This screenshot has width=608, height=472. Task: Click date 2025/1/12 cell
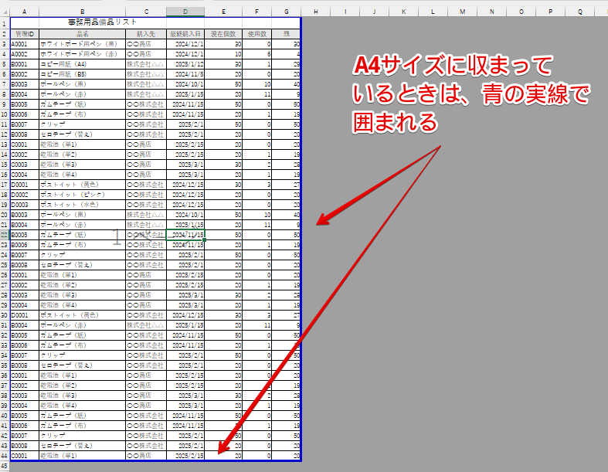pyautogui.click(x=185, y=64)
